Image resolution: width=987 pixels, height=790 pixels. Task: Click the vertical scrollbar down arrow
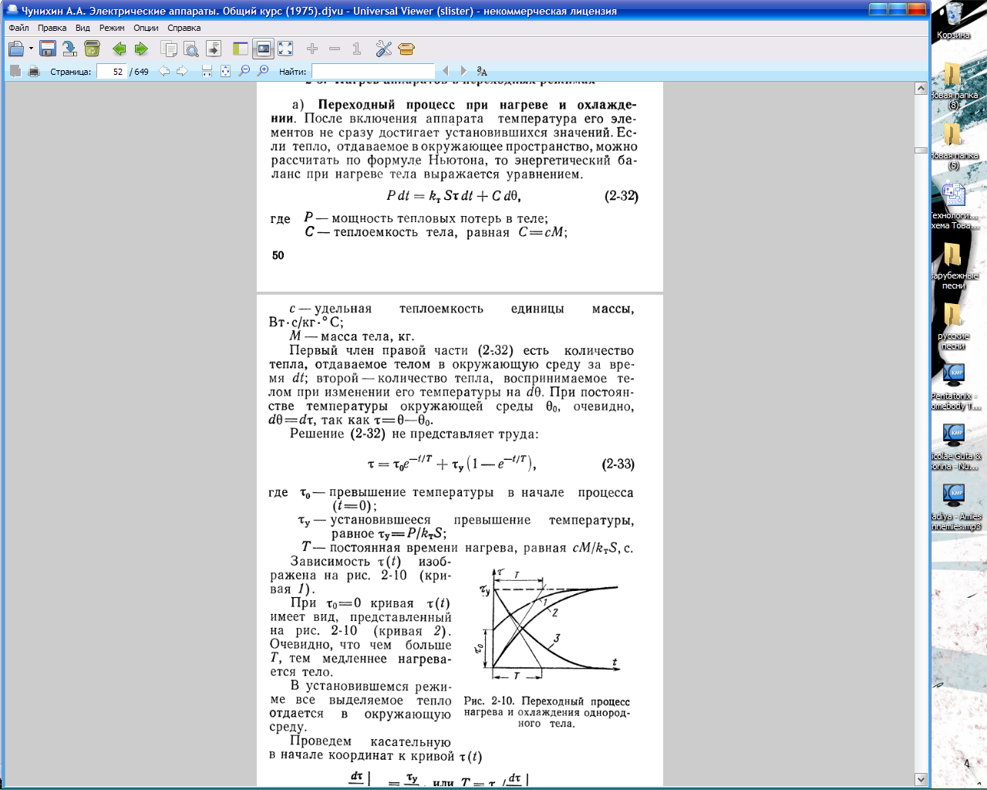pyautogui.click(x=921, y=779)
